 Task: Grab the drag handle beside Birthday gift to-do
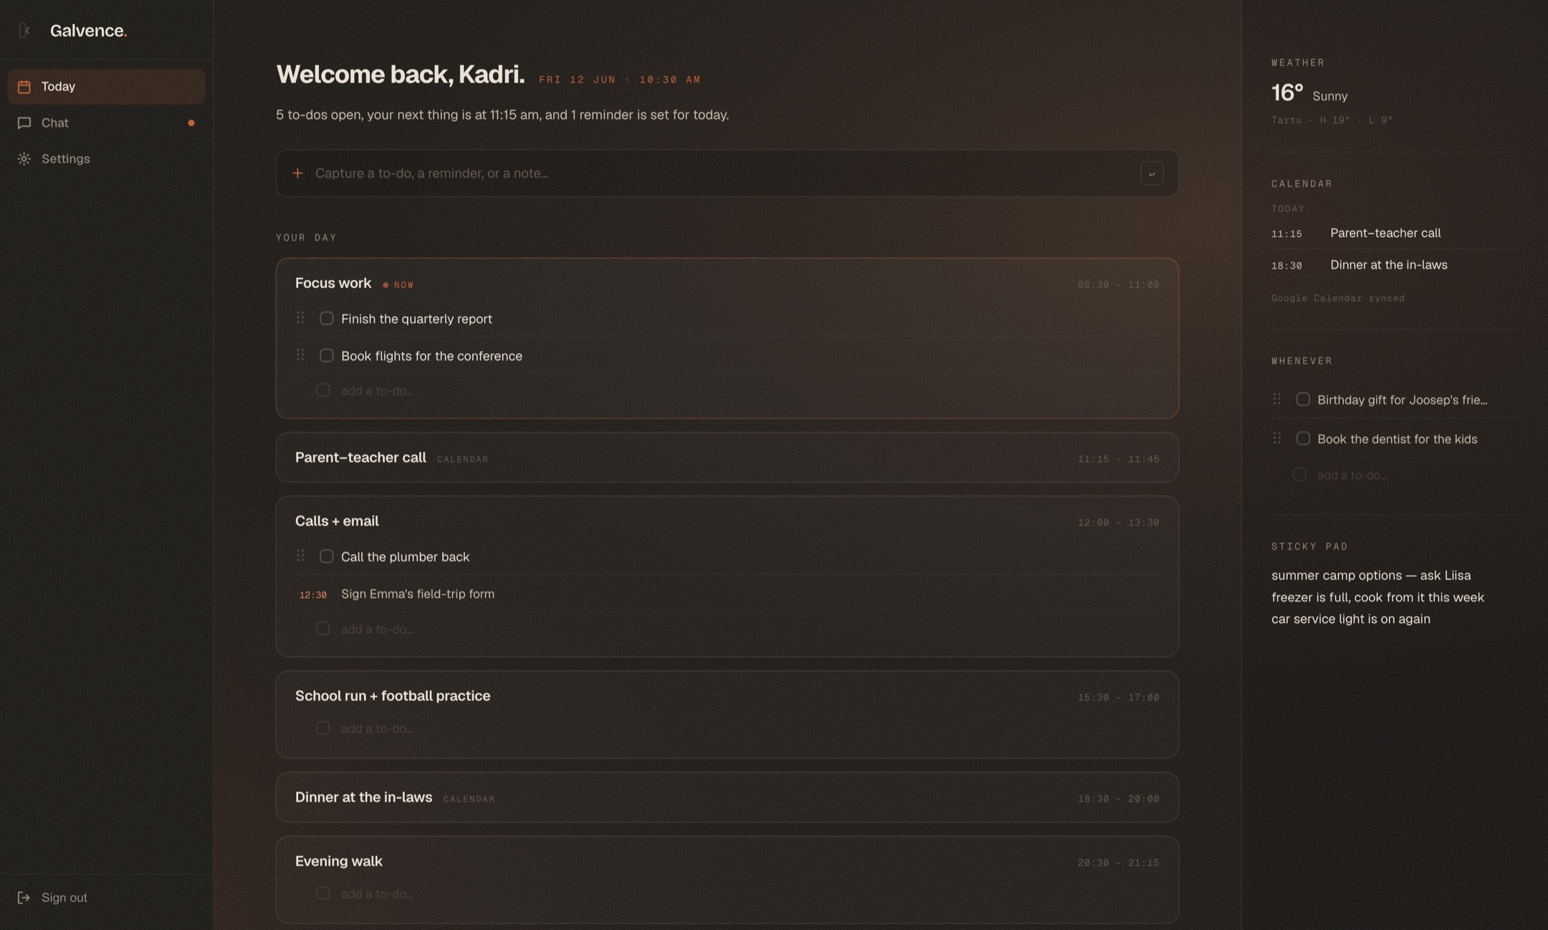tap(1276, 398)
